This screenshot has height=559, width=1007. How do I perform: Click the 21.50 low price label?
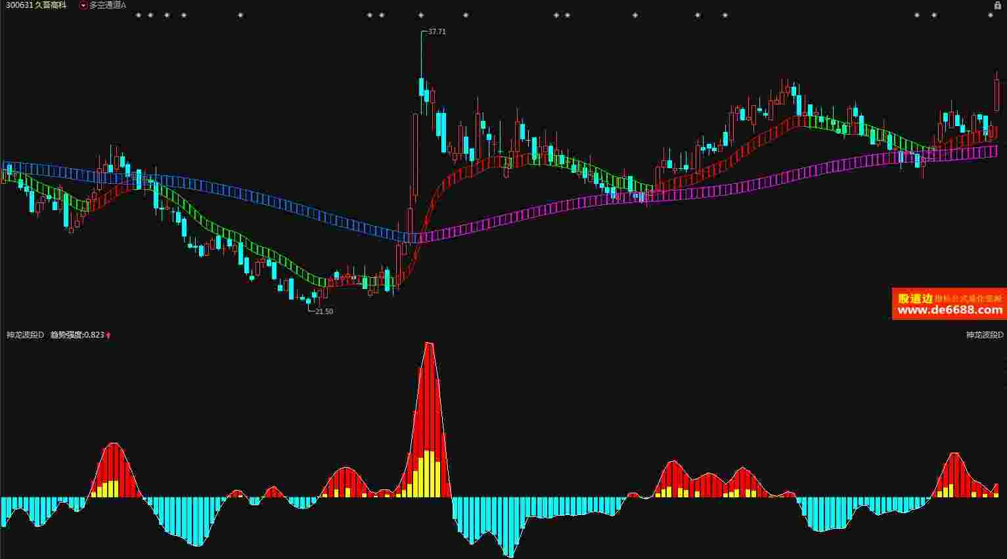(324, 311)
